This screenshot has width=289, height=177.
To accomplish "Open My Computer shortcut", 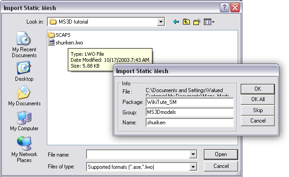I will (x=24, y=121).
